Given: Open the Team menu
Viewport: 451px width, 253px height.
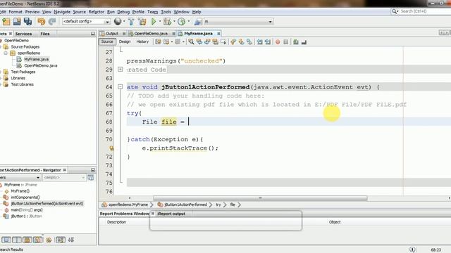Looking at the screenshot, I should coord(153,12).
